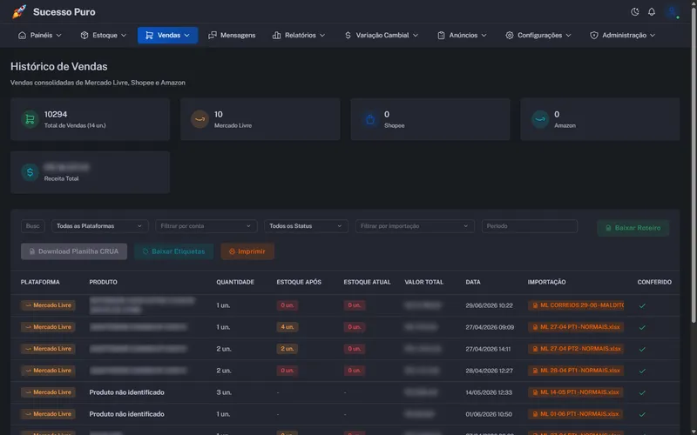
Task: Click the Mercado Livre card icon
Action: point(200,119)
